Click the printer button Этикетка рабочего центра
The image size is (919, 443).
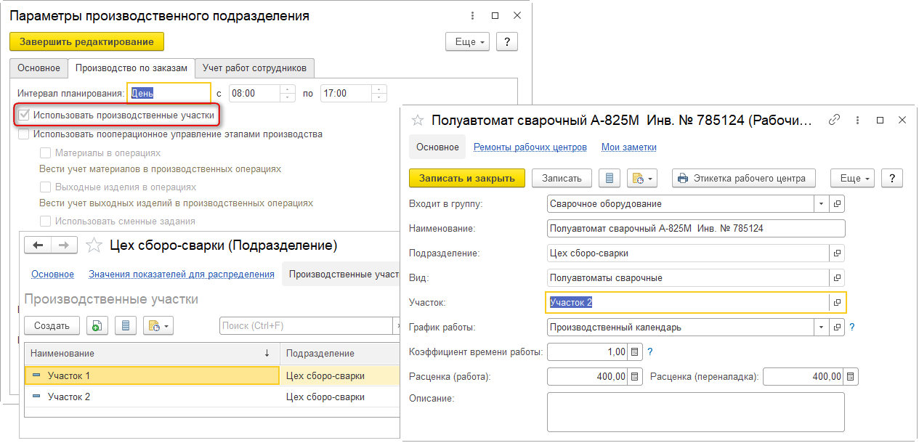(743, 178)
